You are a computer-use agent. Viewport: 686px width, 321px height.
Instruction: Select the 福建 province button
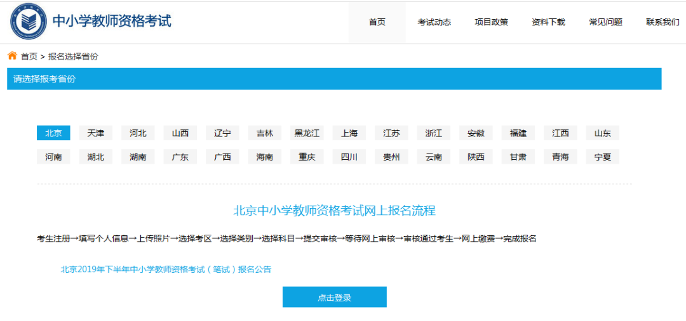tap(518, 133)
